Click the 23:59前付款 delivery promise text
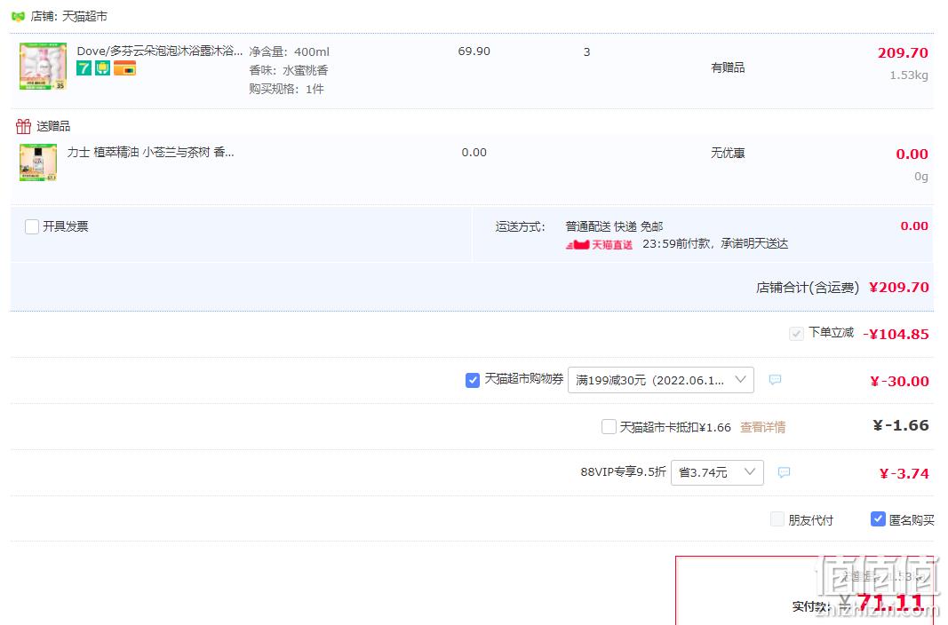This screenshot has height=625, width=948. (x=715, y=244)
